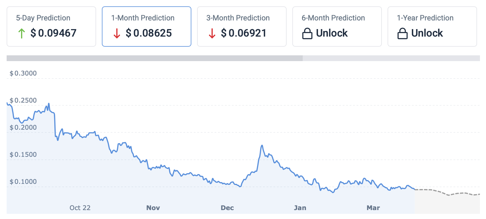
Task: Click the 6-Month Prediction lock icon
Action: tap(307, 33)
